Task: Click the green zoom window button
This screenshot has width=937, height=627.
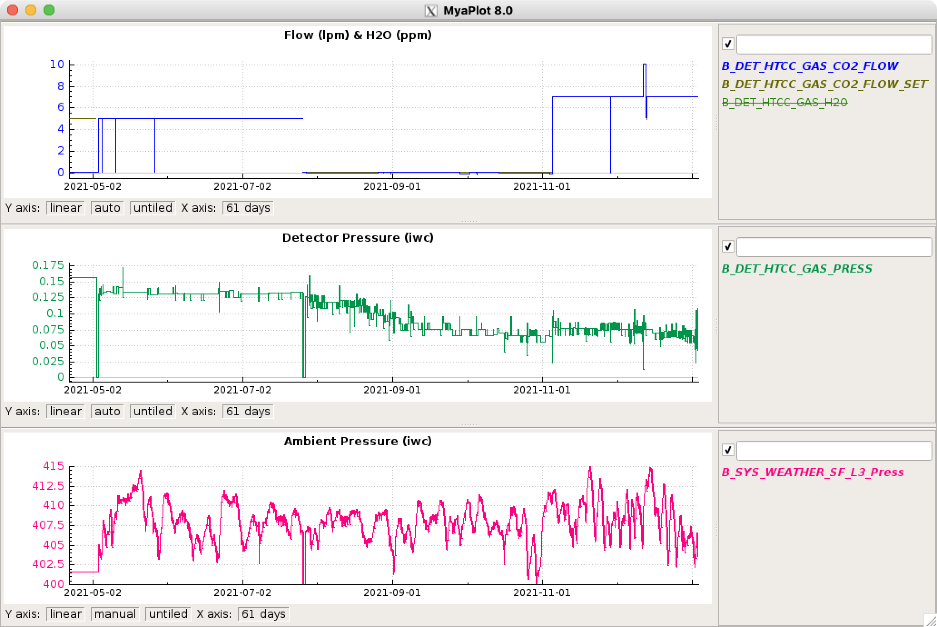Action: coord(49,10)
